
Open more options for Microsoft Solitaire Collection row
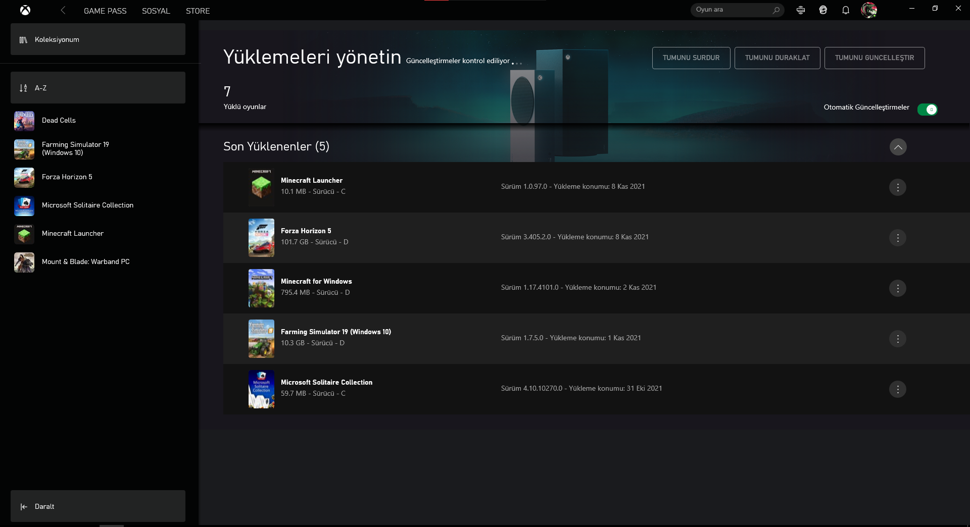pyautogui.click(x=898, y=389)
